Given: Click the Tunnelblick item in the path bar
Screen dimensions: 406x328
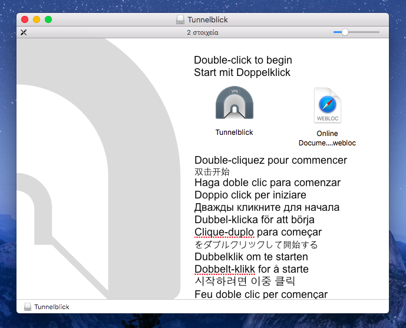Looking at the screenshot, I should pyautogui.click(x=47, y=307).
